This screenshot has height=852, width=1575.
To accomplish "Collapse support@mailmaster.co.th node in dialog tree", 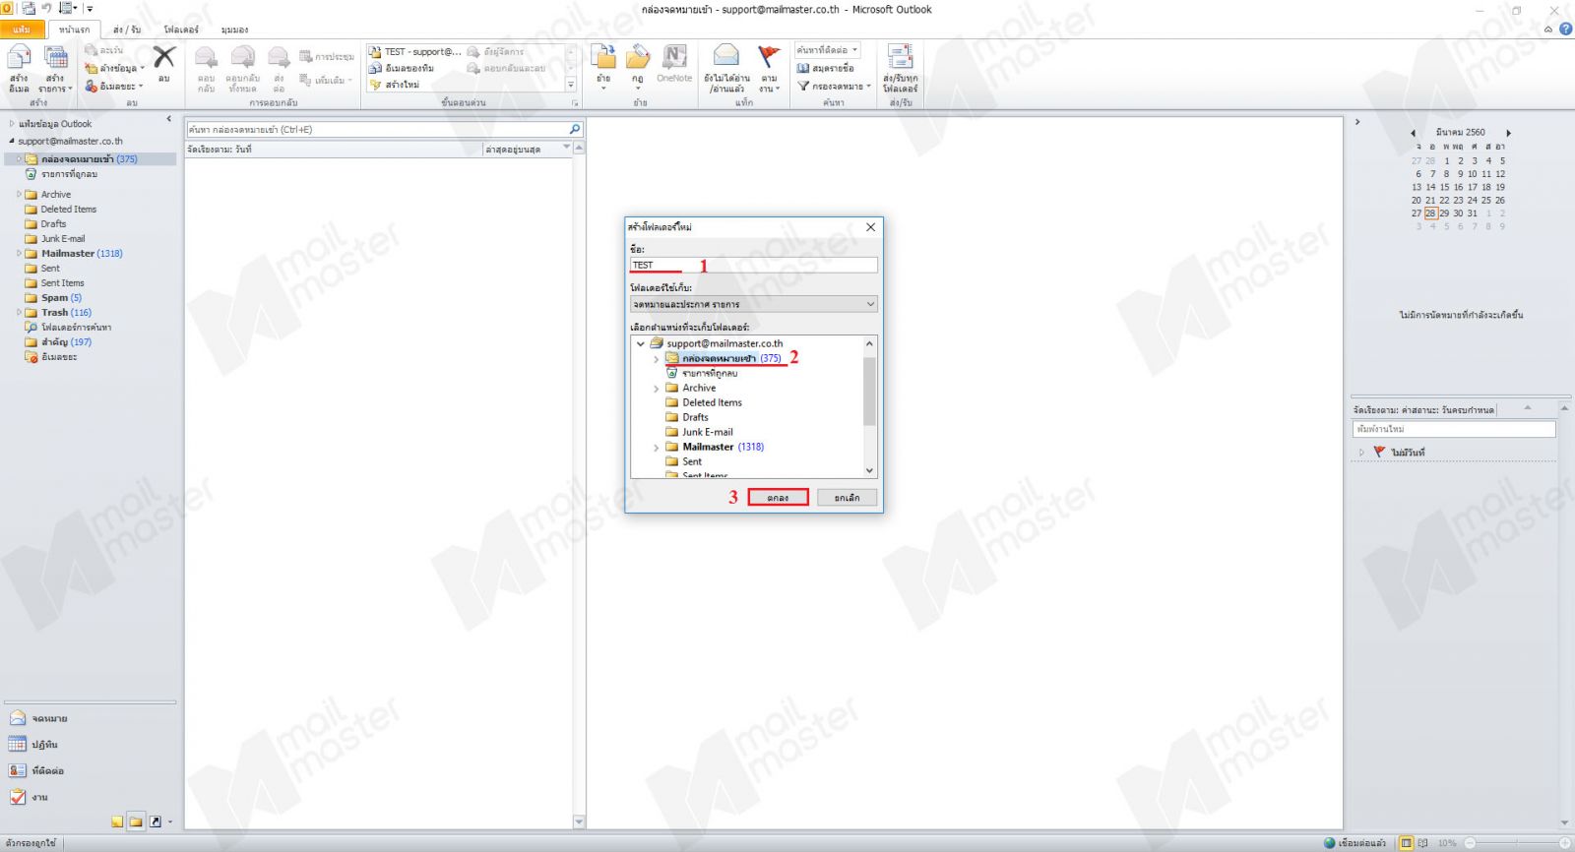I will (641, 343).
